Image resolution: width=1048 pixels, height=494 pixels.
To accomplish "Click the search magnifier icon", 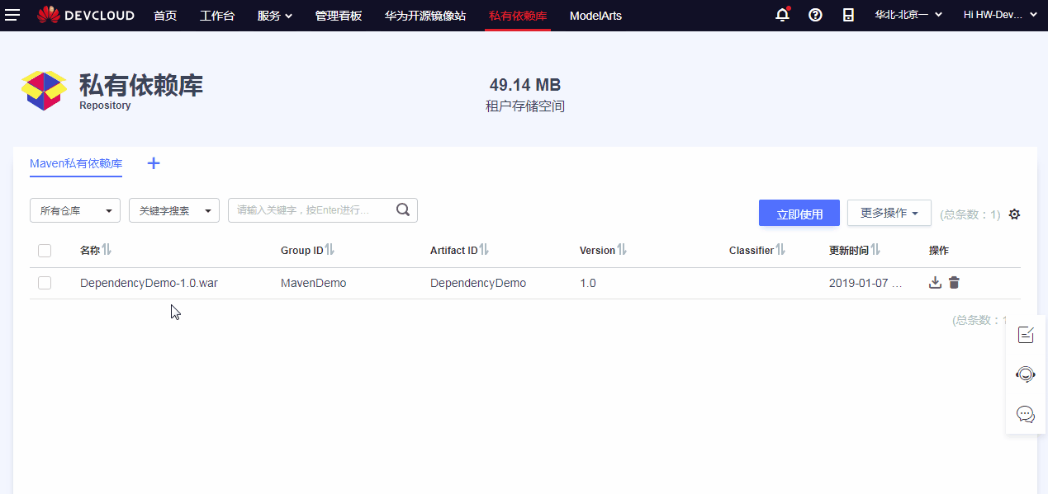I will [402, 209].
